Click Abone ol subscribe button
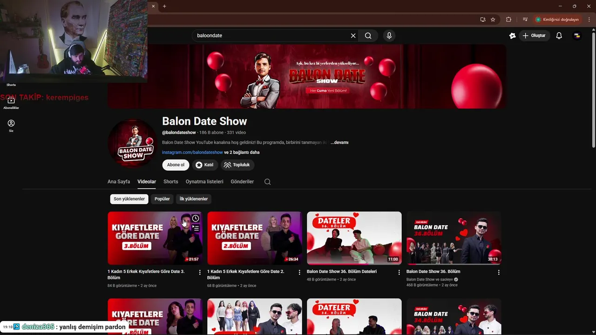 click(176, 165)
